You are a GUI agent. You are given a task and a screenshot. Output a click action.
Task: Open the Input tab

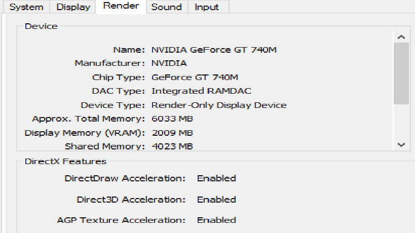pos(207,7)
